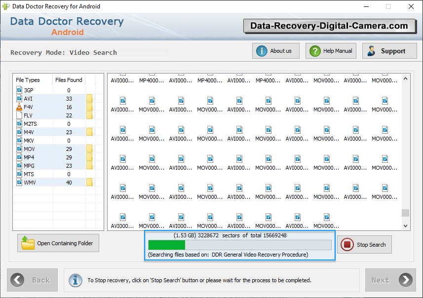Image resolution: width=423 pixels, height=298 pixels.
Task: Click the MTS file type icon
Action: pyautogui.click(x=19, y=173)
